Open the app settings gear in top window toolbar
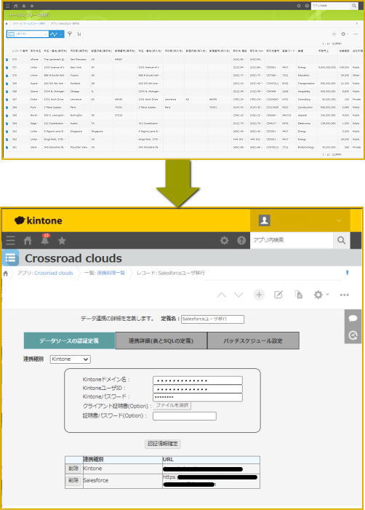This screenshot has height=510, width=365. click(x=344, y=33)
